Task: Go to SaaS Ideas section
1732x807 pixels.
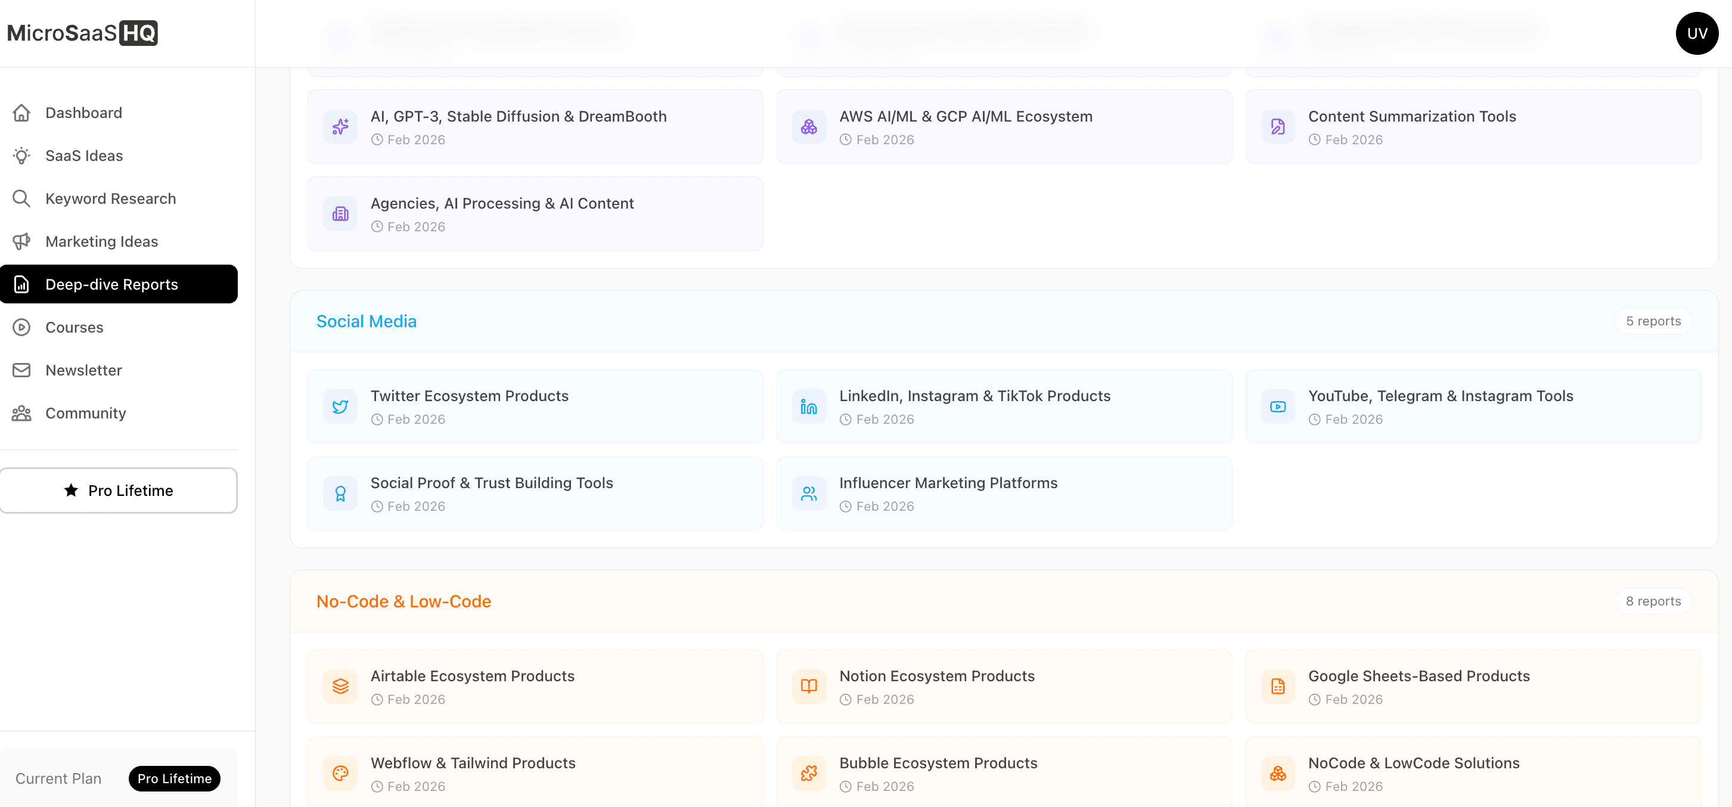Action: coord(84,156)
